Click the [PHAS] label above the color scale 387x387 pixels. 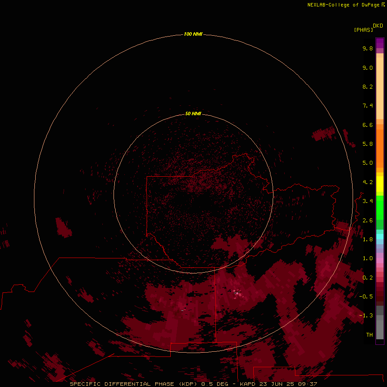363,30
